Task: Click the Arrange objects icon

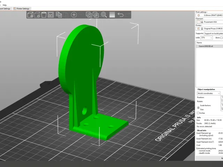Action: click(x=51, y=15)
